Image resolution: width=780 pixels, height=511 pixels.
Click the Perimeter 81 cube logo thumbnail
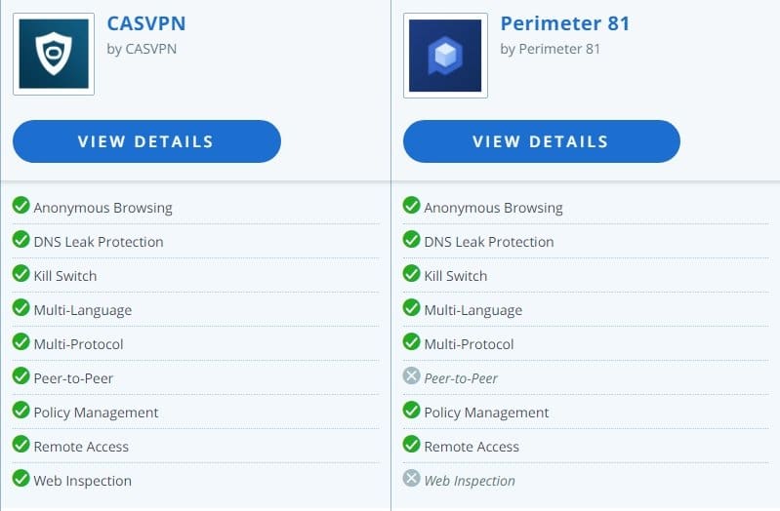[445, 55]
